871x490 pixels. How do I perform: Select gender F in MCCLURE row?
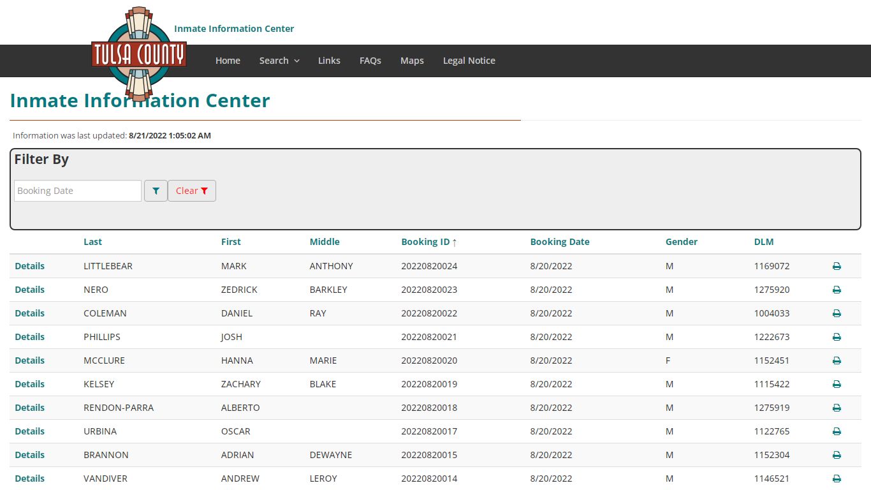coord(668,360)
